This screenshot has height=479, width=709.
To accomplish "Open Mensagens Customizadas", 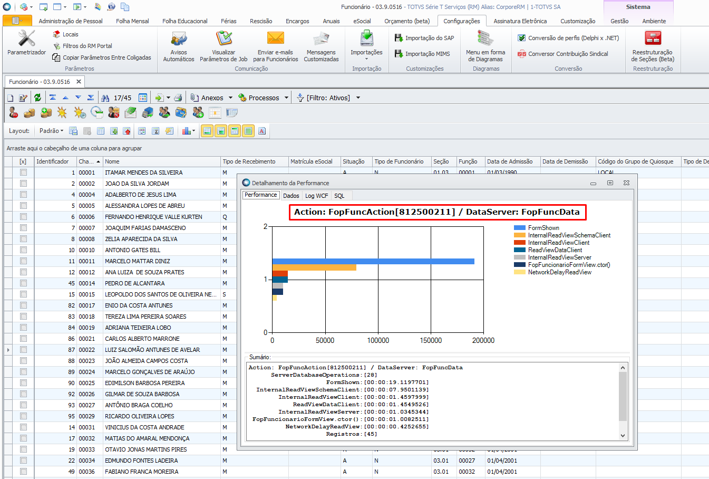I will (x=321, y=46).
